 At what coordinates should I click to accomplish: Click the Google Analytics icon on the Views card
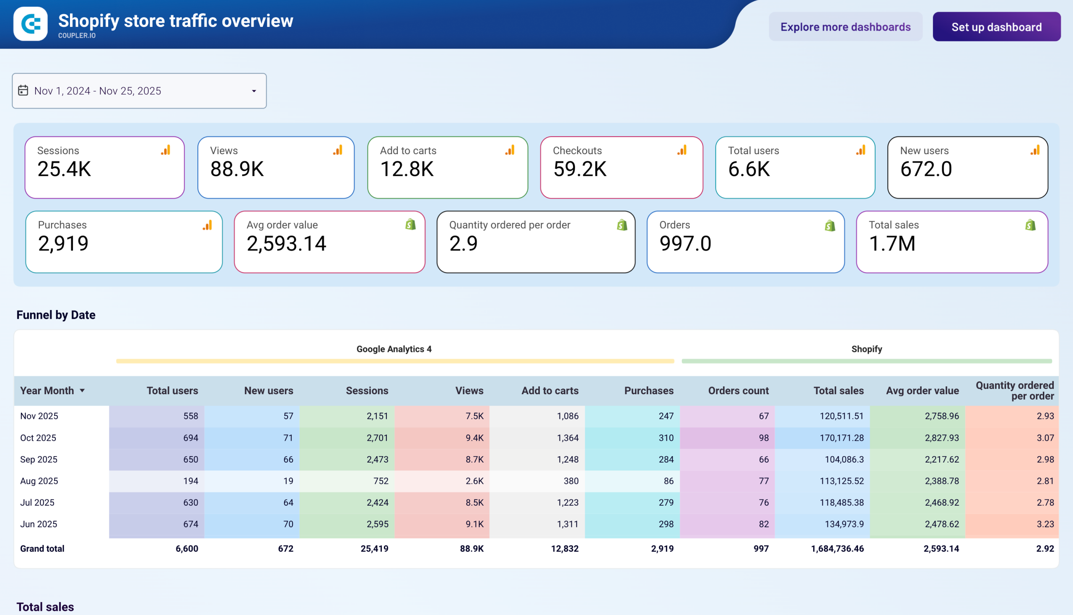[337, 150]
